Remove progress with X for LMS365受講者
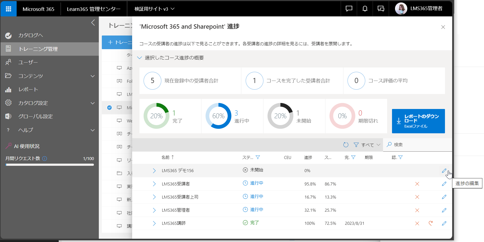The image size is (484, 242). 417,184
